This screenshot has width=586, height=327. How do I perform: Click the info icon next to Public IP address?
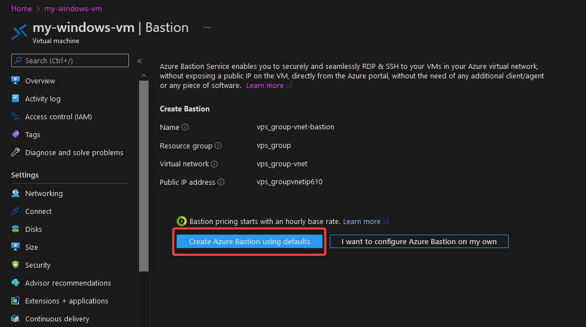221,182
